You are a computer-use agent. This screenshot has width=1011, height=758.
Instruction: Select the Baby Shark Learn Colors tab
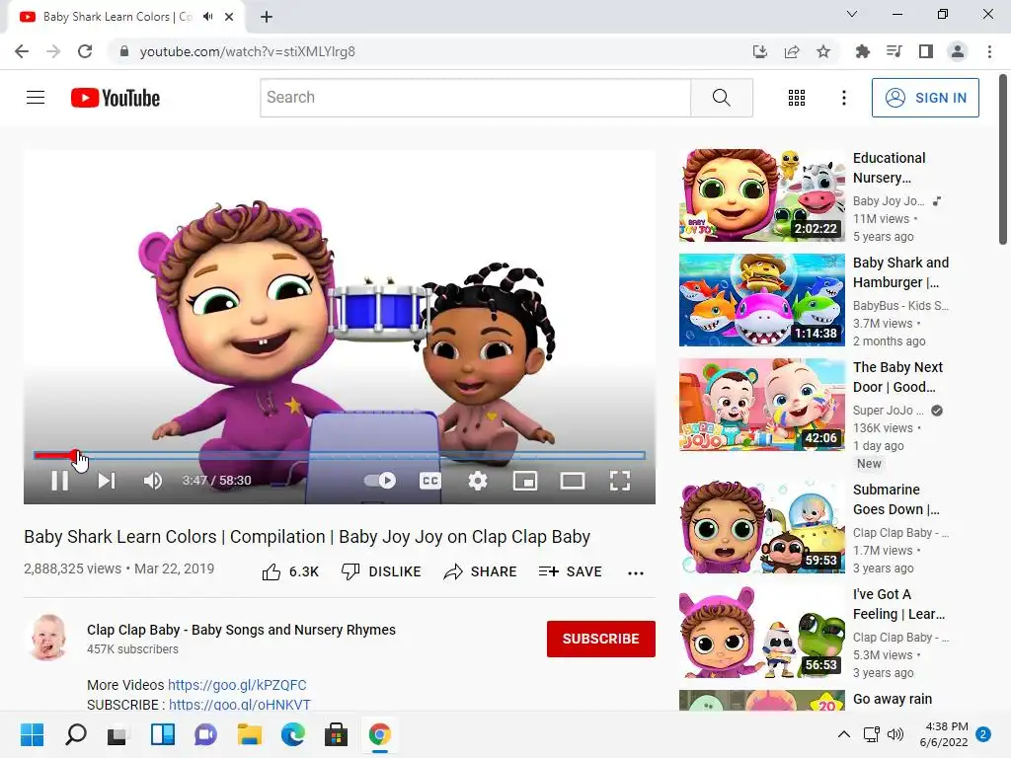click(126, 17)
